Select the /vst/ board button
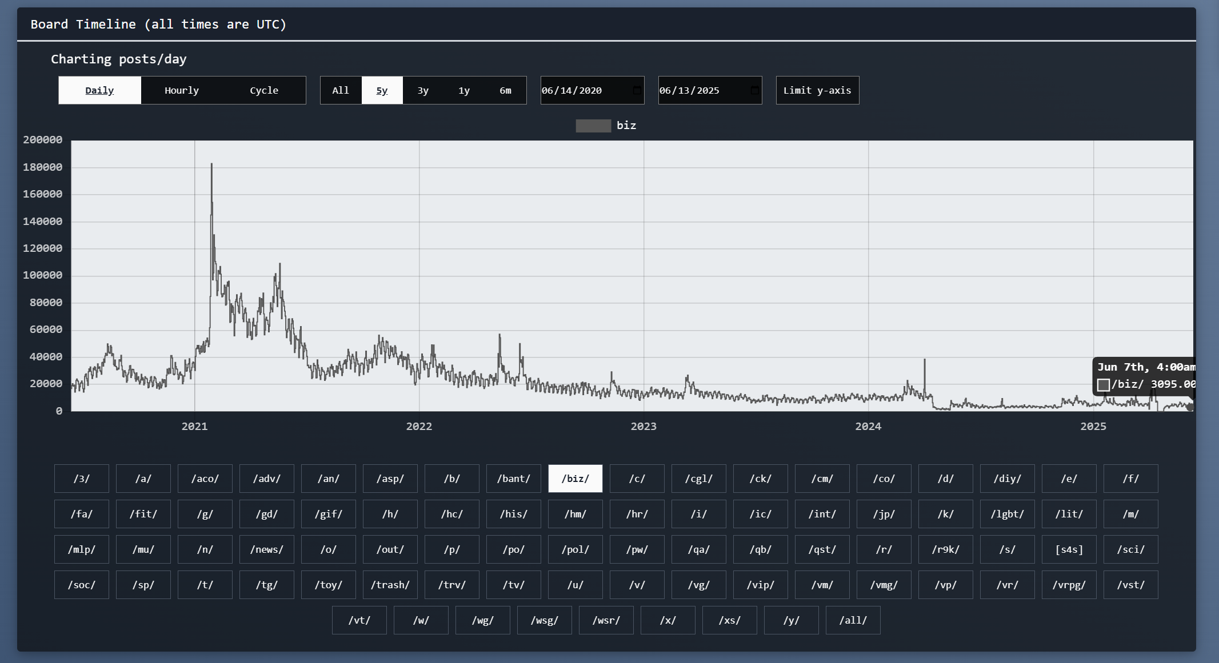Viewport: 1219px width, 663px height. (x=1131, y=585)
